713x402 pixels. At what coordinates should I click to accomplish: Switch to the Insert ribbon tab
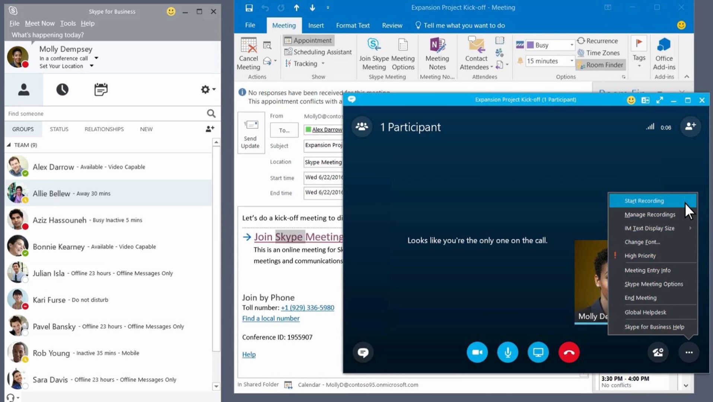(x=316, y=25)
